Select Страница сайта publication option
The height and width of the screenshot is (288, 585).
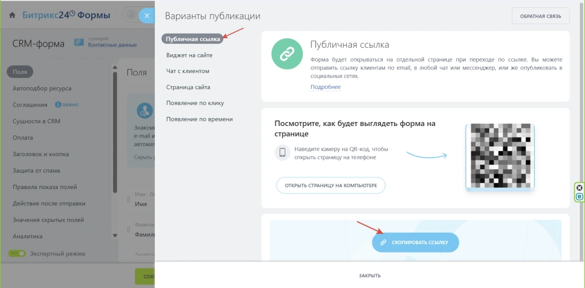click(x=188, y=87)
